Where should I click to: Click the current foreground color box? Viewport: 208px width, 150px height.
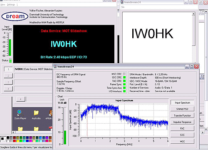(2, 139)
